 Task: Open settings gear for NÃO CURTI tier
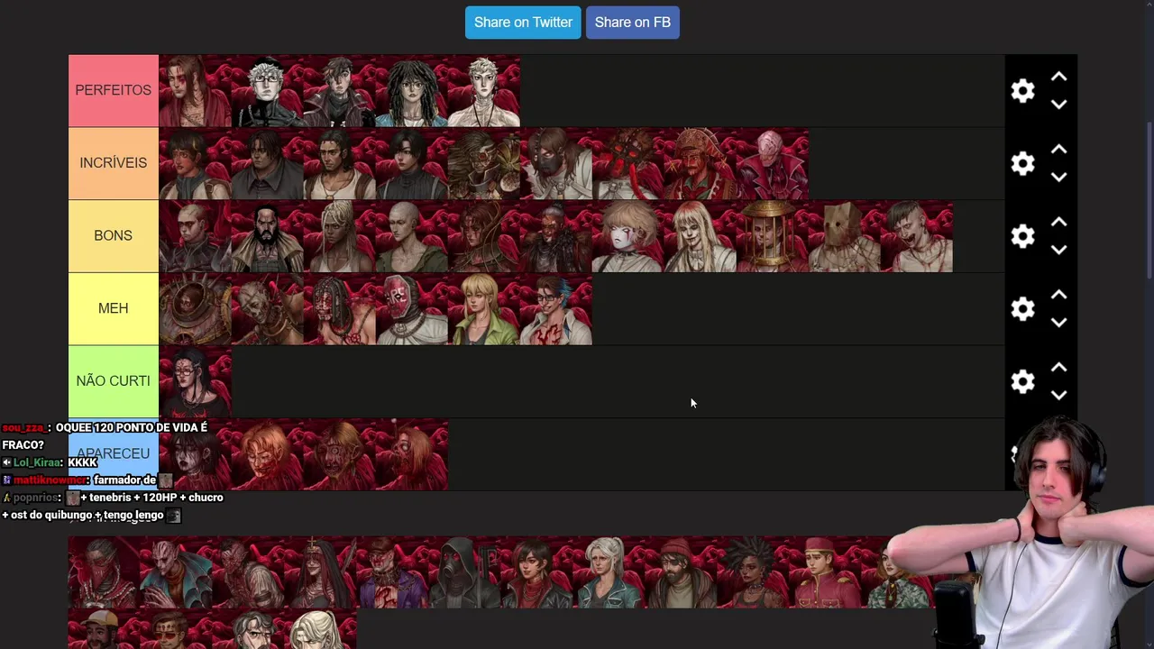point(1022,381)
